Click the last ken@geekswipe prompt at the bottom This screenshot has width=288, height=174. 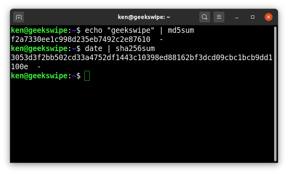point(39,76)
